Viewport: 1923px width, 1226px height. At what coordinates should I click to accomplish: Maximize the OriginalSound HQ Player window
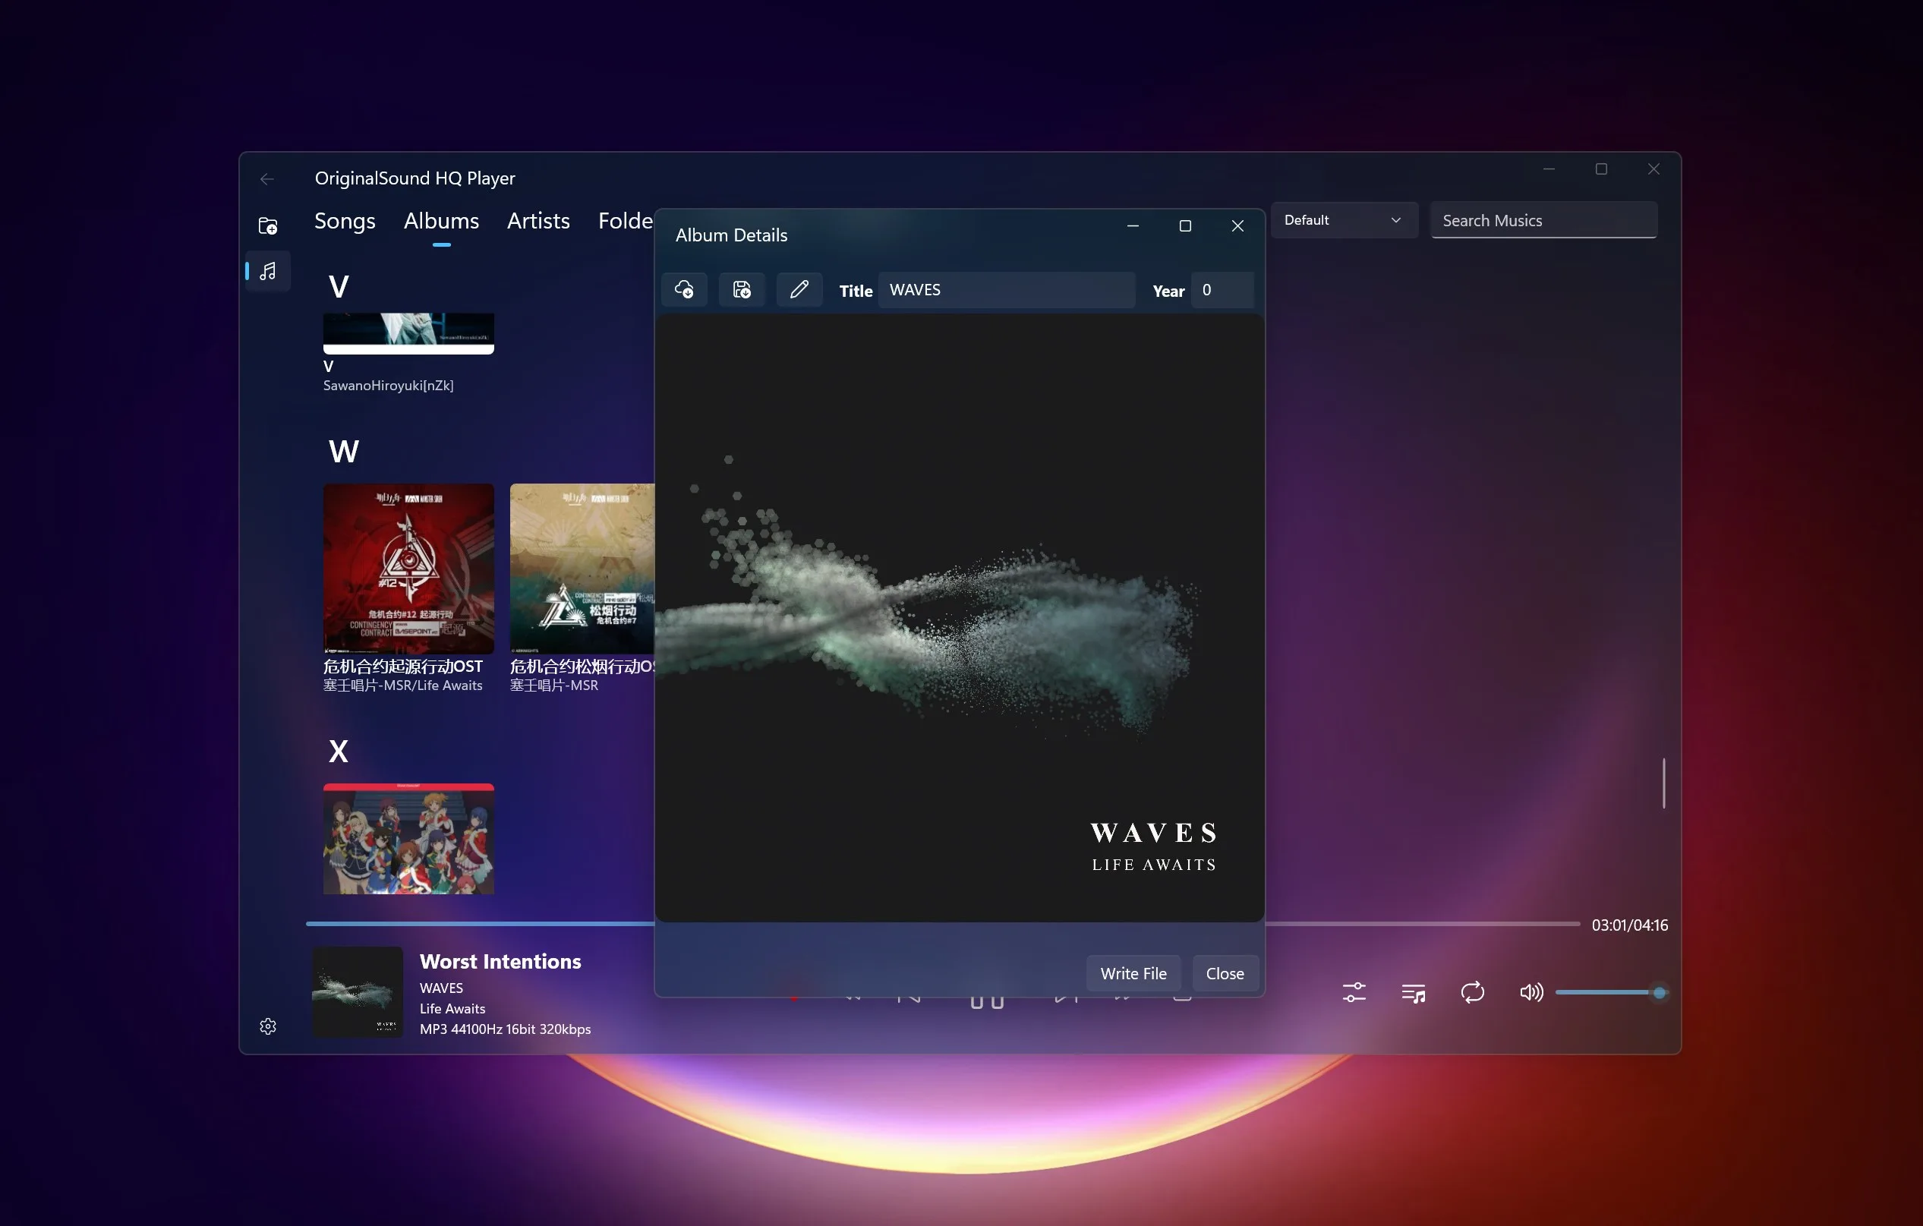[x=1601, y=169]
